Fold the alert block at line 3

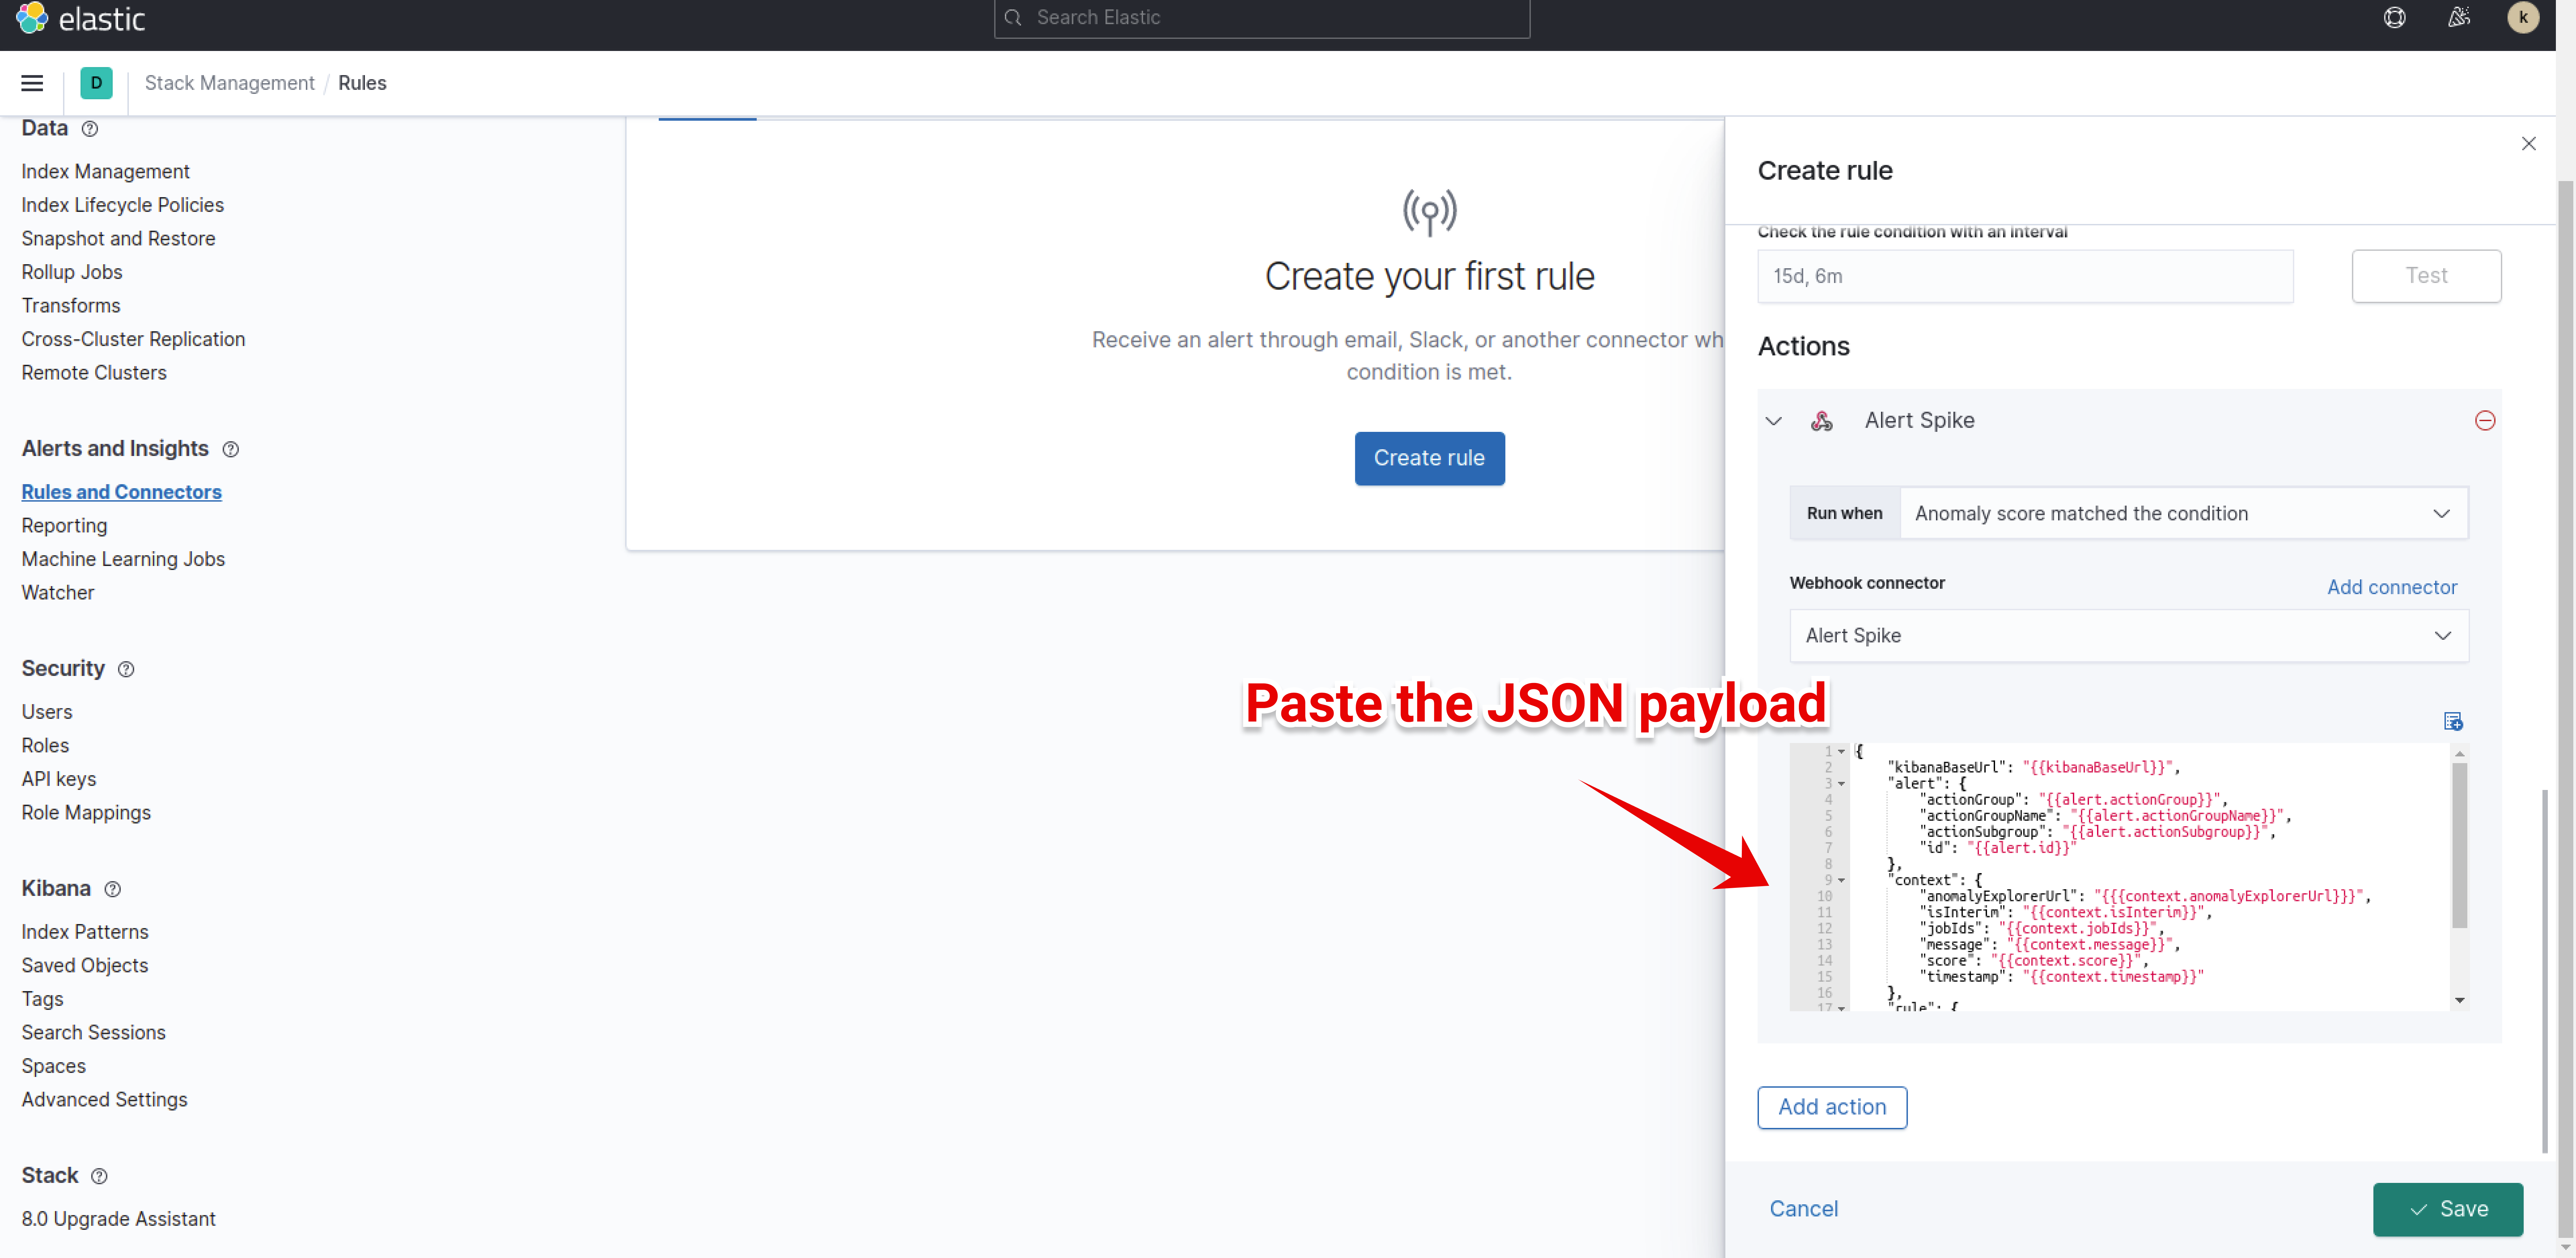(x=1841, y=784)
